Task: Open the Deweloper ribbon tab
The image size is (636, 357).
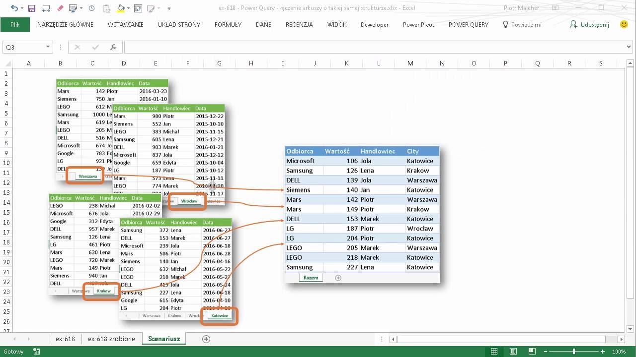Action: [x=375, y=24]
